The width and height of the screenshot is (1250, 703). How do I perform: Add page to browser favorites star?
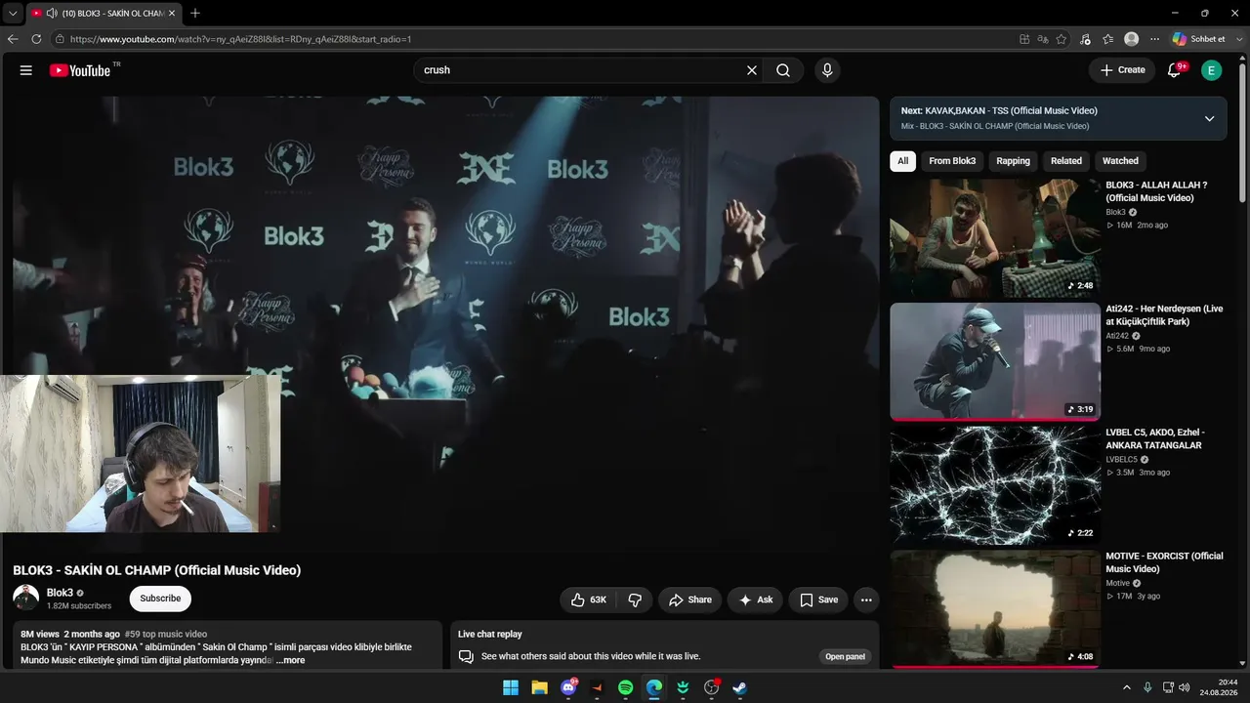tap(1062, 39)
